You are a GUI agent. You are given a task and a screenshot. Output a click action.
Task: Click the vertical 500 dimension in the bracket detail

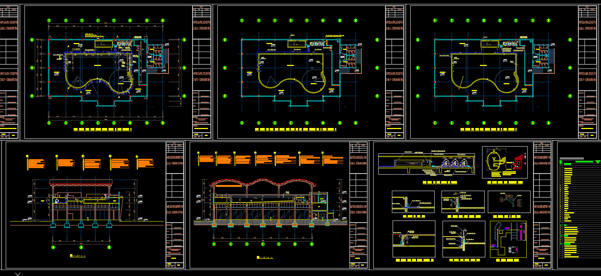[x=519, y=203]
